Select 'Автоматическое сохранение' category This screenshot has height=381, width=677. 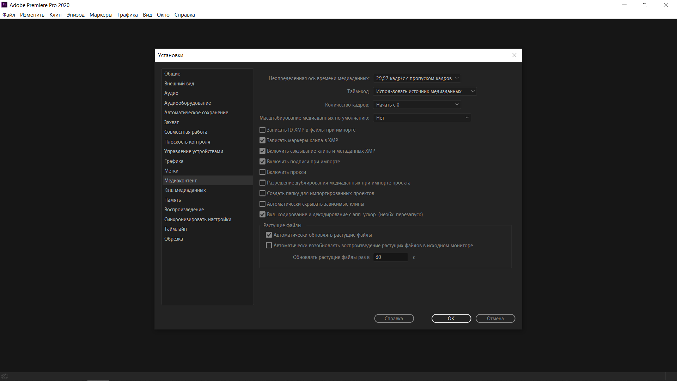207,113
